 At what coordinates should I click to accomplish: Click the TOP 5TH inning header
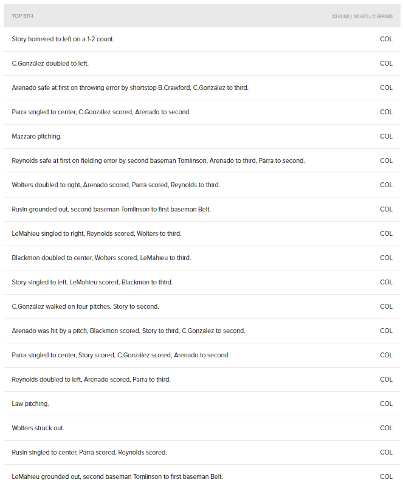[24, 16]
